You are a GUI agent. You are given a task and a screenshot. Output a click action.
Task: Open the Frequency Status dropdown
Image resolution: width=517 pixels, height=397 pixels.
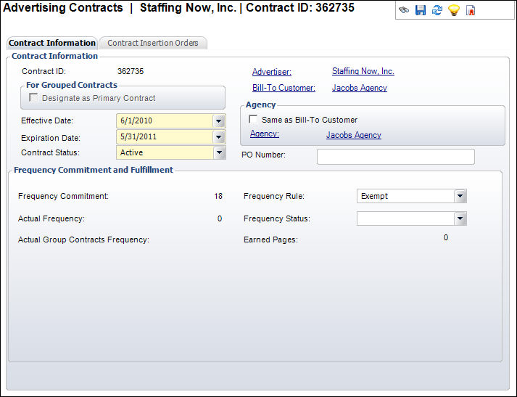(x=459, y=218)
